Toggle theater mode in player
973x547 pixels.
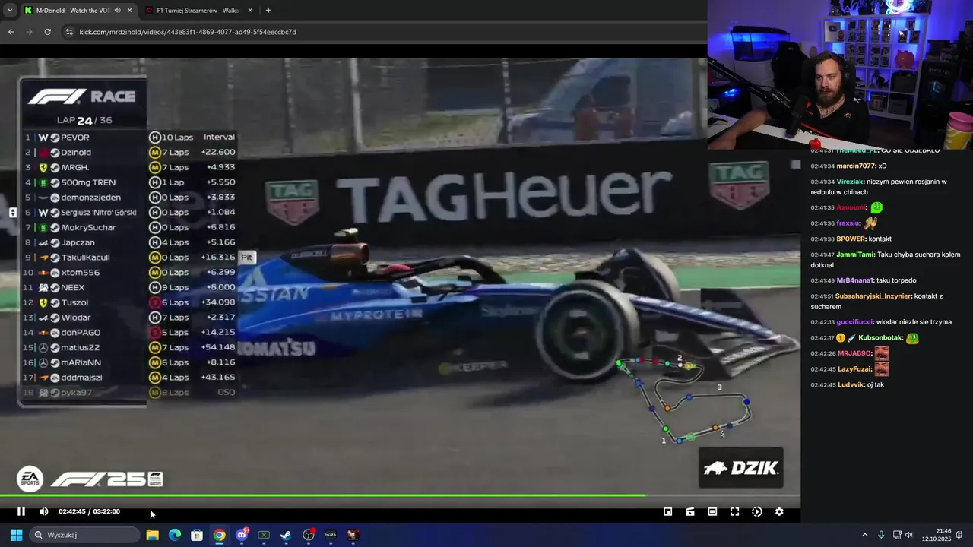point(712,511)
